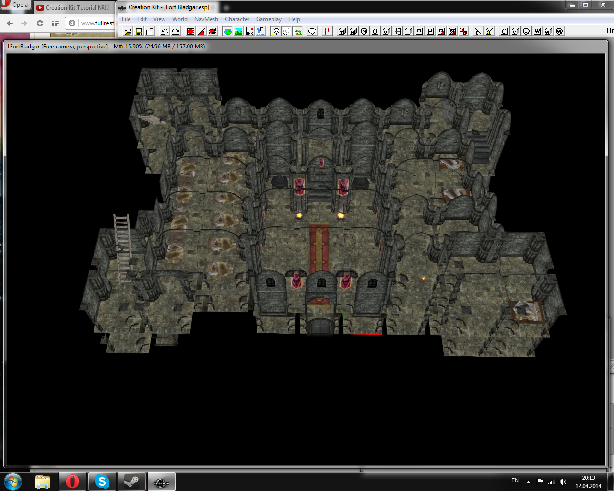Click the square O toolbar icon
The width and height of the screenshot is (614, 491).
coord(375,31)
